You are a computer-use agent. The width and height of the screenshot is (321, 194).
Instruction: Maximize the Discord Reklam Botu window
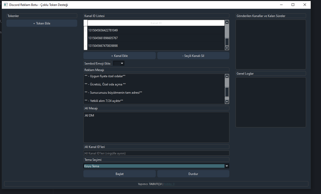[293, 5]
